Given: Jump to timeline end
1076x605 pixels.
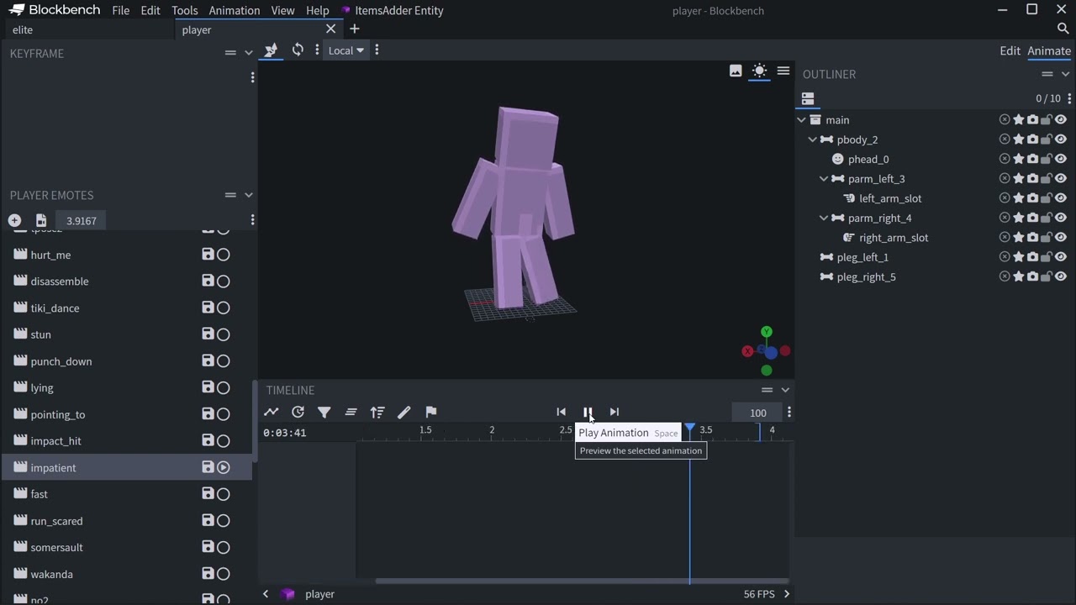Looking at the screenshot, I should (x=614, y=412).
